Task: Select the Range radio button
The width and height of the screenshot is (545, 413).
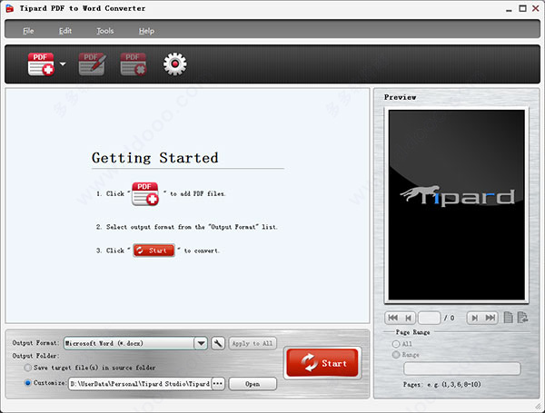Action: tap(396, 355)
